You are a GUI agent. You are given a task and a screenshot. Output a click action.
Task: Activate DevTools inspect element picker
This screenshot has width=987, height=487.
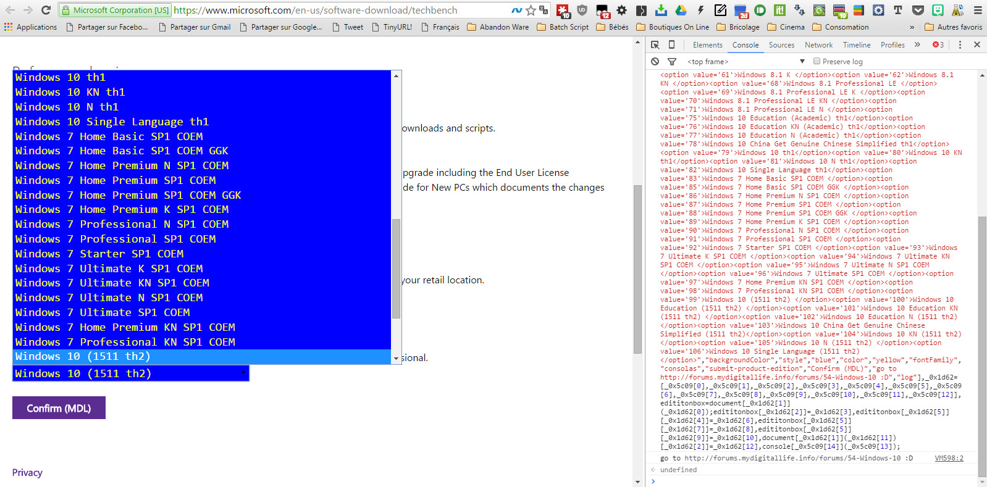(655, 44)
